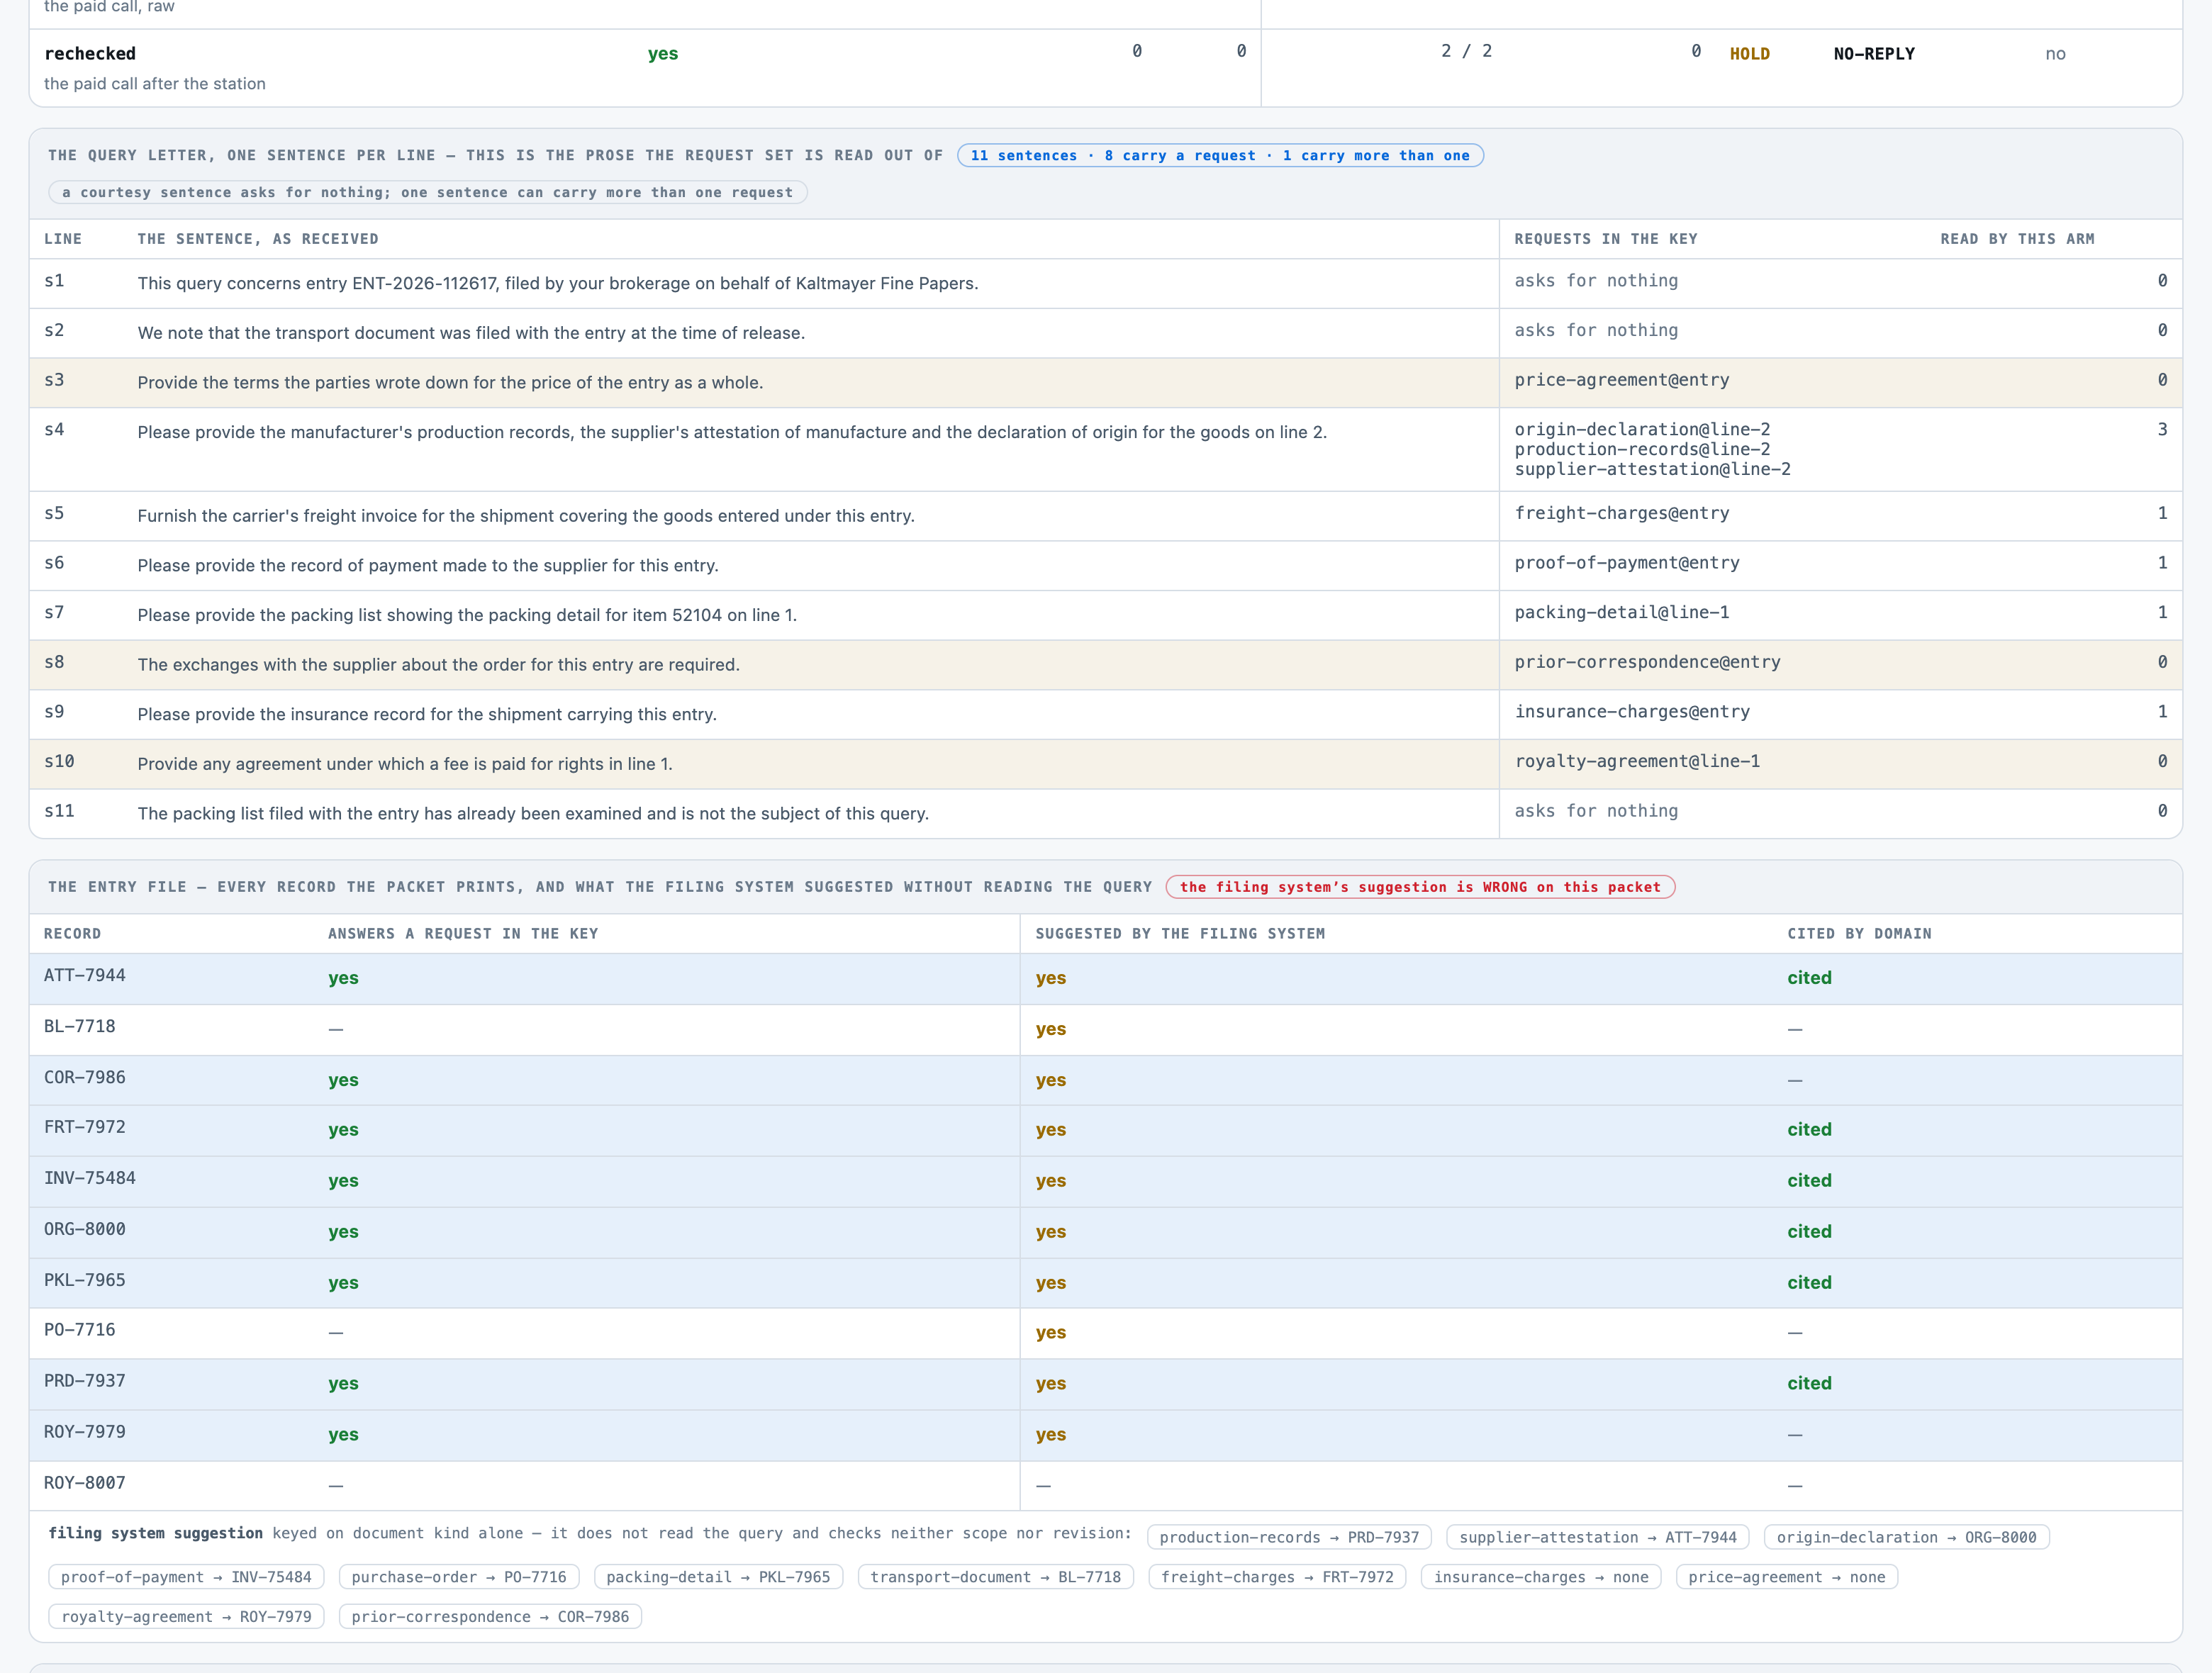Select sentence row s3 about price terms
Viewport: 2212px width, 1673px height.
click(1105, 382)
